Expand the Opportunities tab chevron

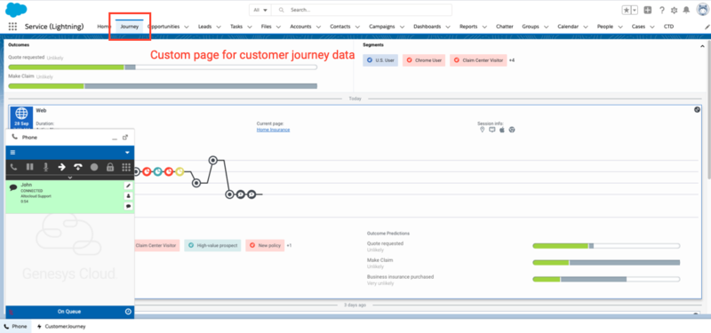tap(187, 27)
